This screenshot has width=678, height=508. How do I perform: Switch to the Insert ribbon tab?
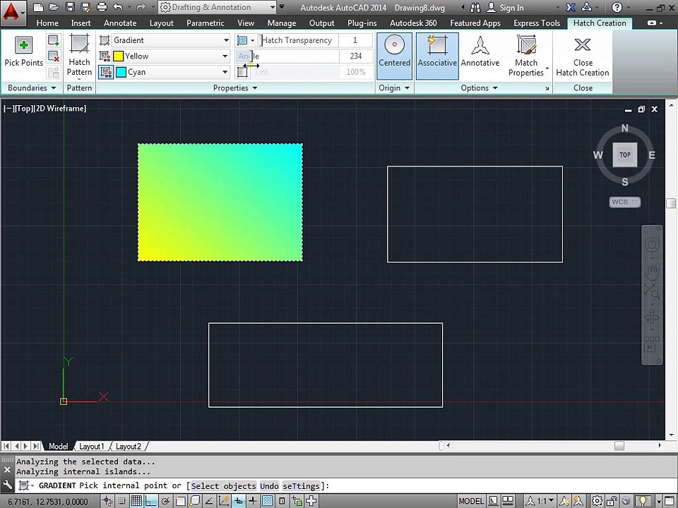click(81, 23)
